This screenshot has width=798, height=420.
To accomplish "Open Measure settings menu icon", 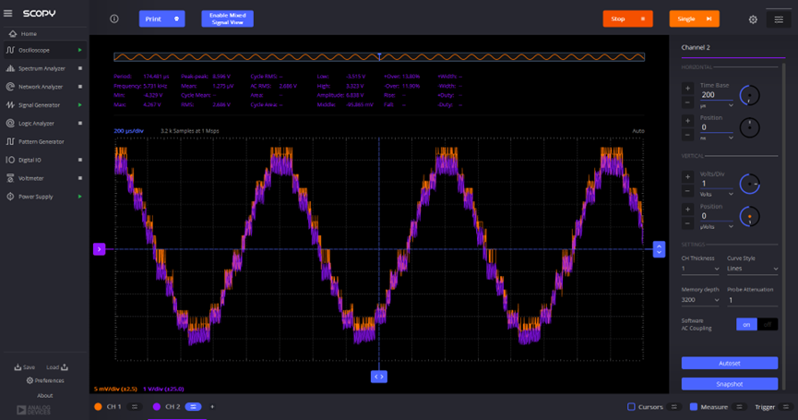I will tap(740, 407).
